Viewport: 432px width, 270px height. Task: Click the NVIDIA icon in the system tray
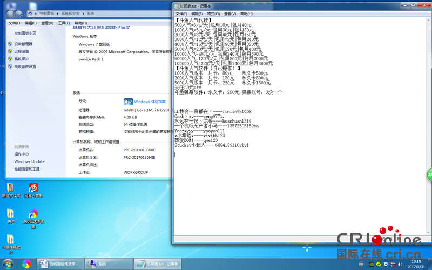[x=372, y=264]
